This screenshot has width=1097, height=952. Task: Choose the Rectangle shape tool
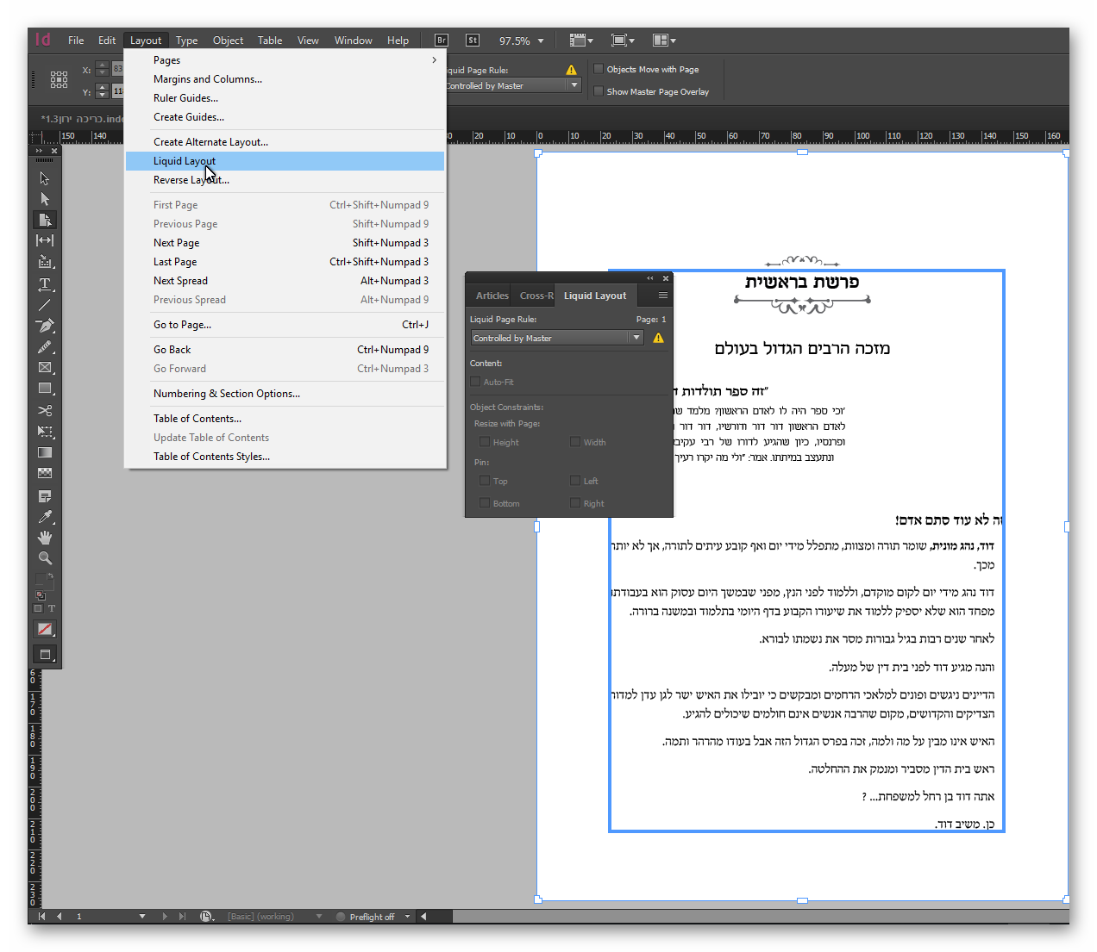click(x=45, y=389)
